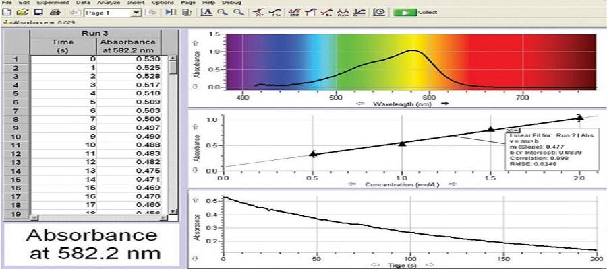This screenshot has width=607, height=269.
Task: Open Data Collection settings clock icon
Action: (380, 13)
